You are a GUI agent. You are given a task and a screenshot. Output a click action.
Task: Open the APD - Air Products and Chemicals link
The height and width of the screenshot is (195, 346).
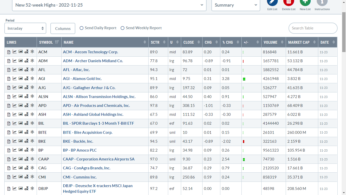pyautogui.click(x=96, y=106)
